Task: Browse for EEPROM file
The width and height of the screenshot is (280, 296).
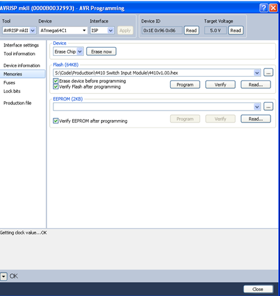Action: pos(268,107)
